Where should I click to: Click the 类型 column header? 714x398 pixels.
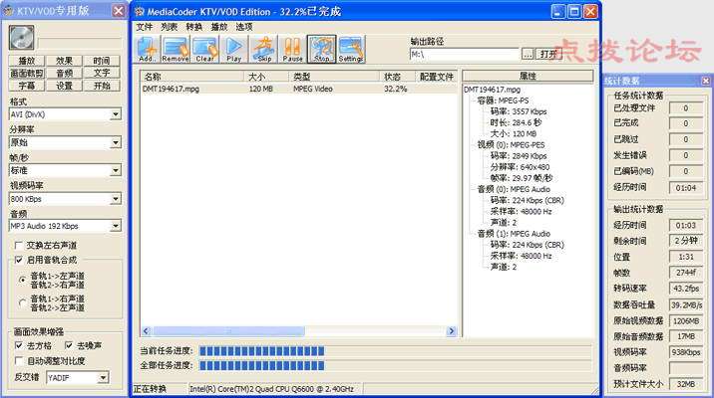[334, 77]
